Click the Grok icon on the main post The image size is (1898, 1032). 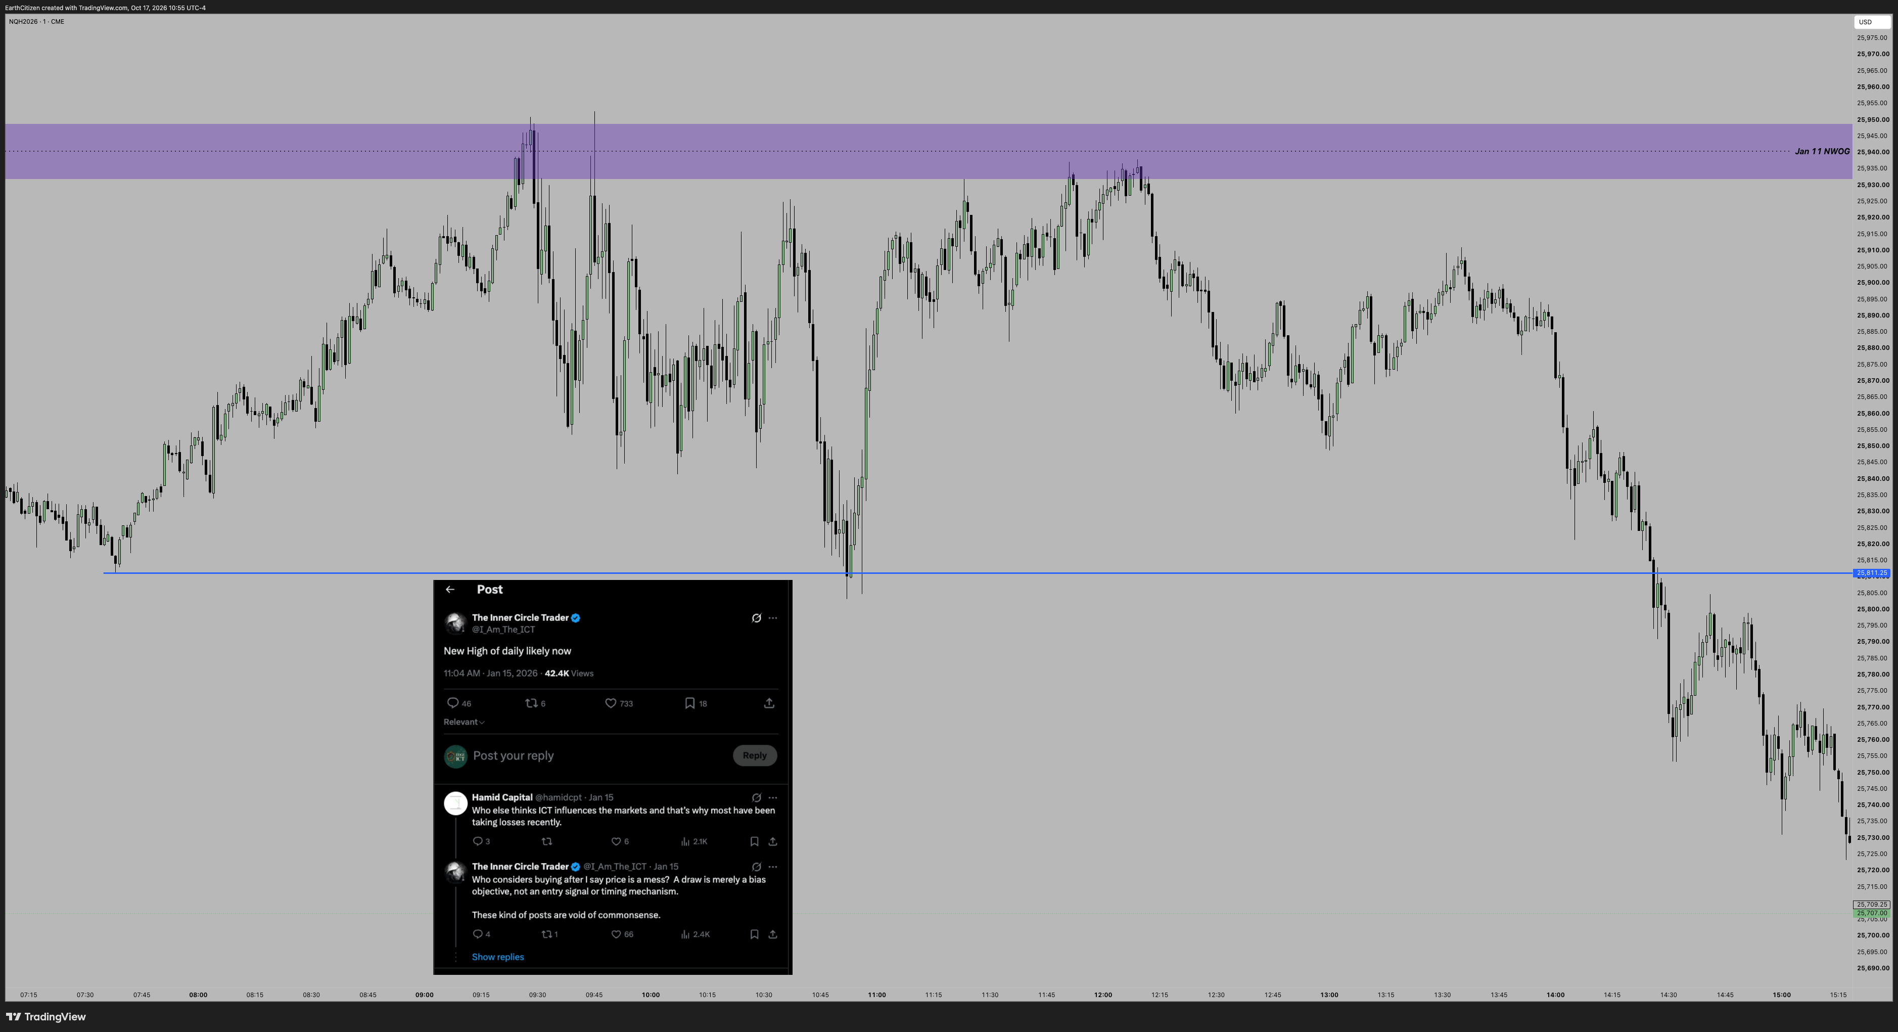click(756, 618)
